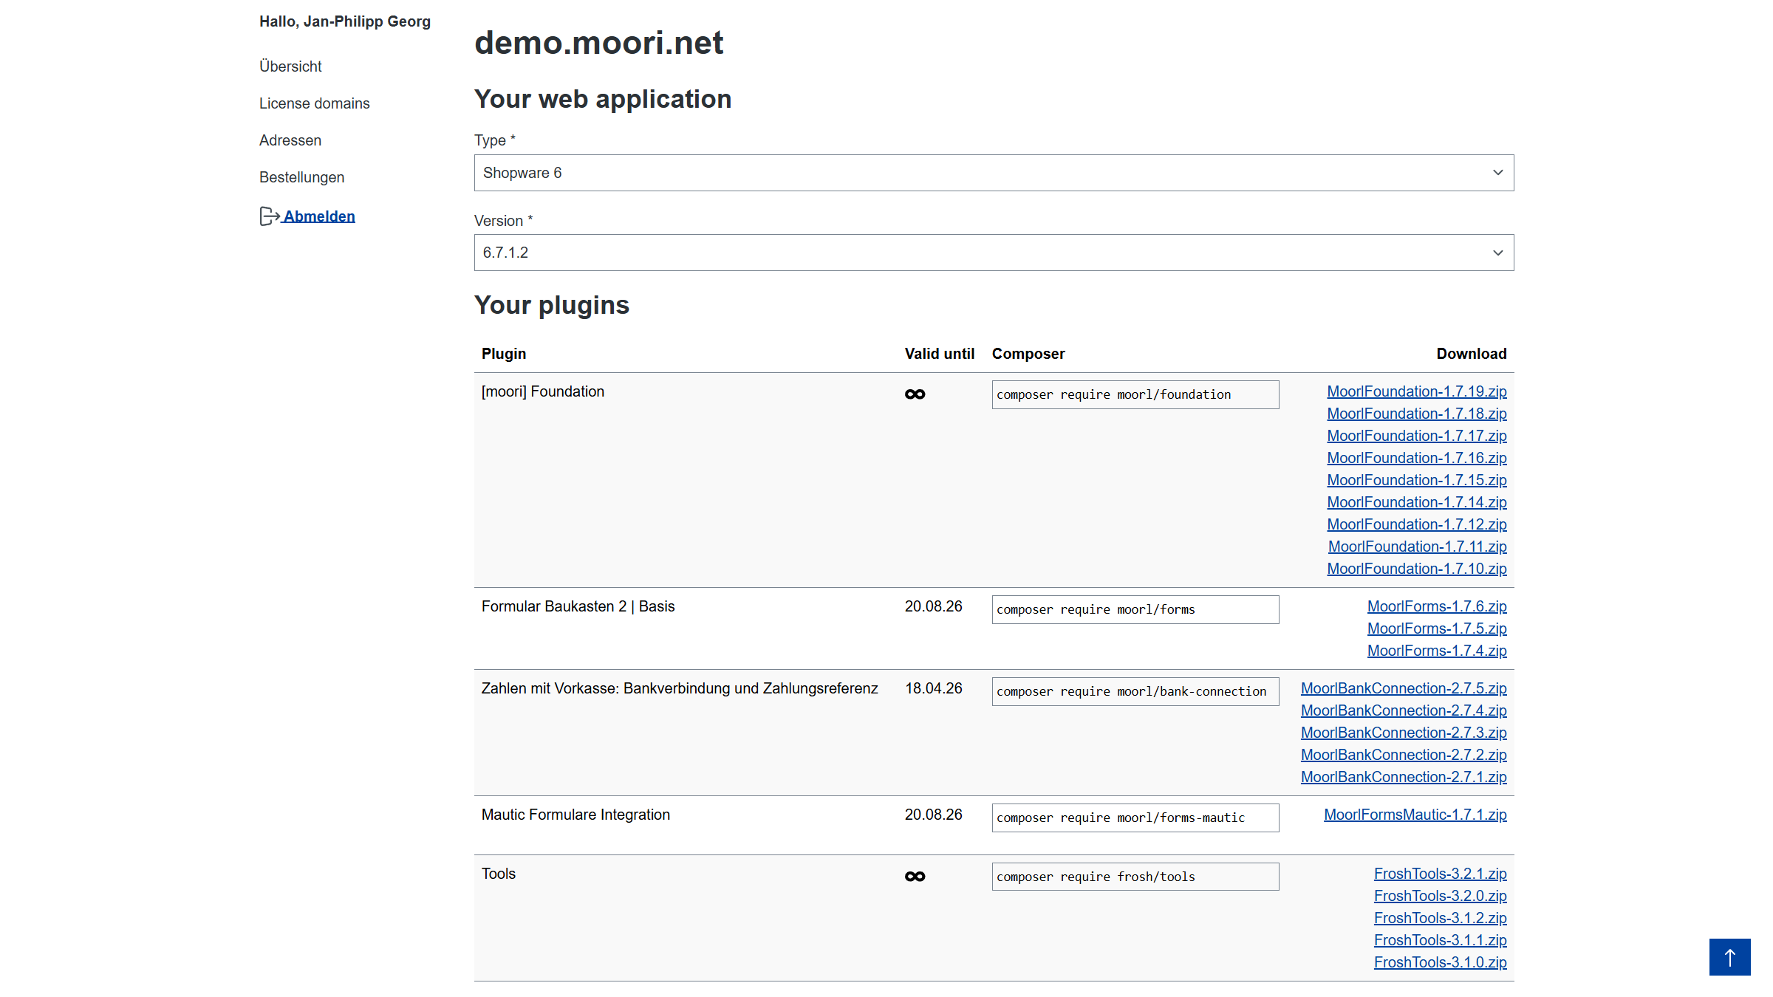Click the infinity symbol in Tools row
Screen dimensions: 1773x997
click(915, 877)
